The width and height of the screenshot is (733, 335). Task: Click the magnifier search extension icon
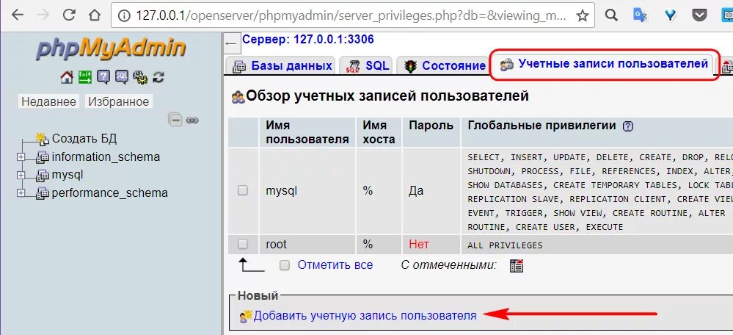(x=611, y=15)
